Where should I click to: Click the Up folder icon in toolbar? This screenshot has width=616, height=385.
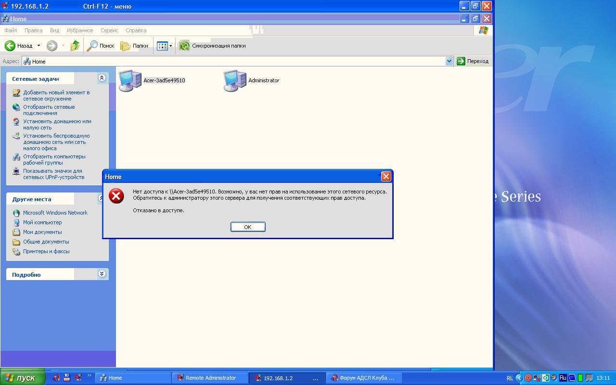(x=75, y=46)
